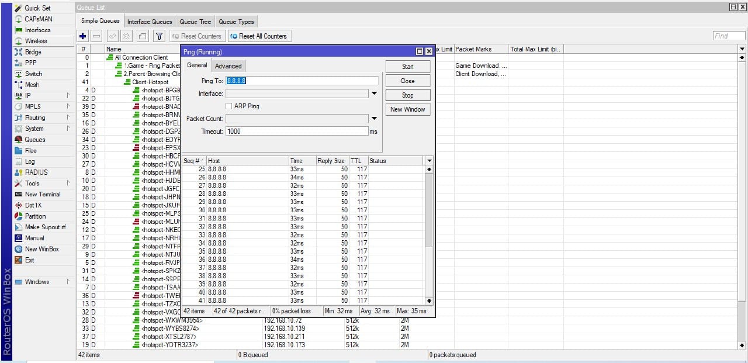Click Reset Counters button

click(x=196, y=36)
